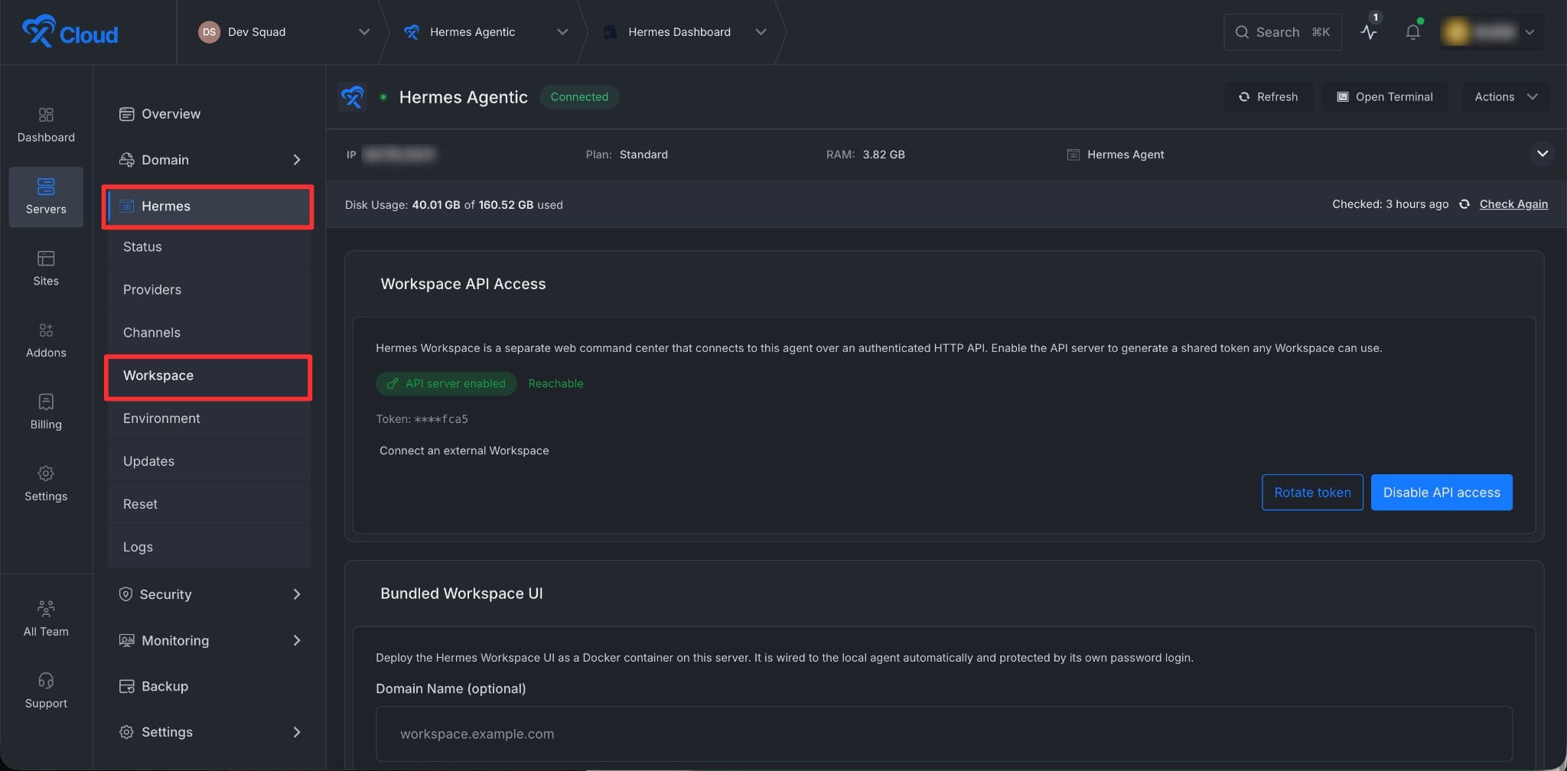The height and width of the screenshot is (771, 1567).
Task: Open the All Team icon
Action: pyautogui.click(x=46, y=609)
